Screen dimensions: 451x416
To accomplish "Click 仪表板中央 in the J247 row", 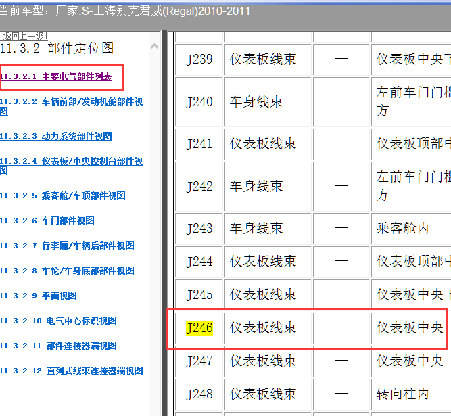I will click(410, 361).
